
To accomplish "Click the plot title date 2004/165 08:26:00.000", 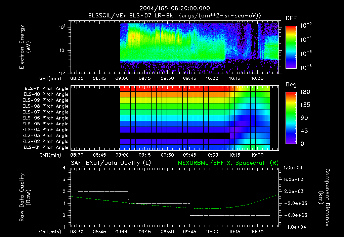I will 175,8.
